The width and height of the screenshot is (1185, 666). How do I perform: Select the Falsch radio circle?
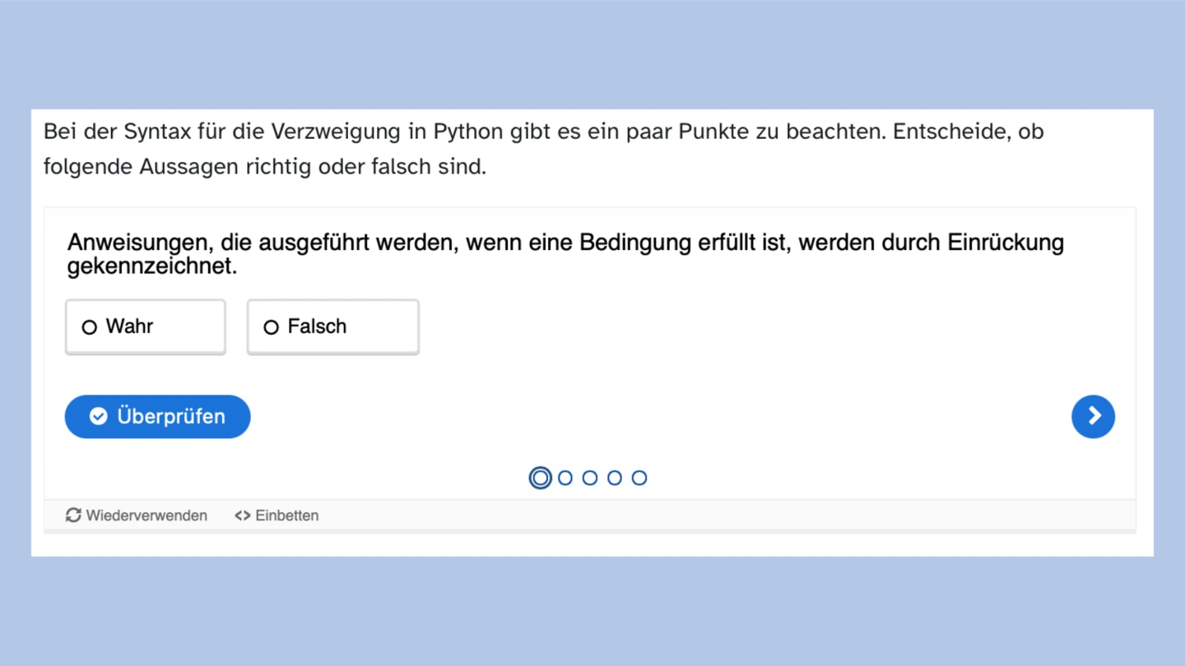(271, 327)
